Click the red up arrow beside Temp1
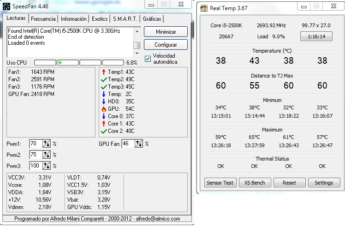The image size is (345, 227). tap(103, 72)
